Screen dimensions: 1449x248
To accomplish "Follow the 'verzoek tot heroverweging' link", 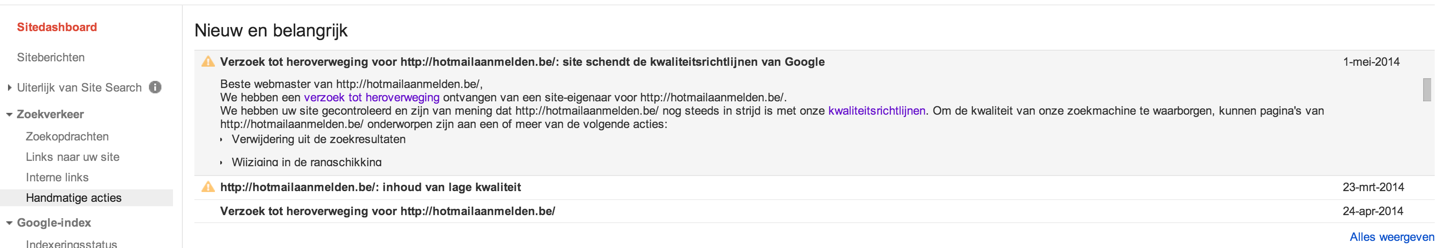I will (371, 98).
